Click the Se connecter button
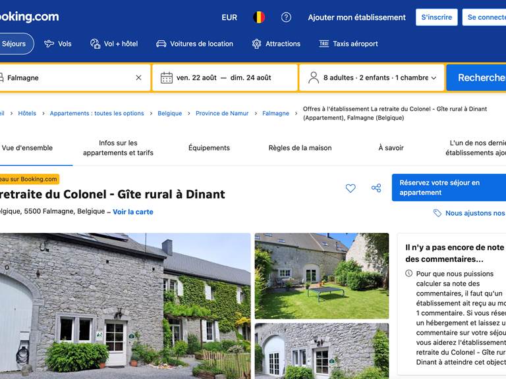The image size is (506, 379). pos(484,17)
